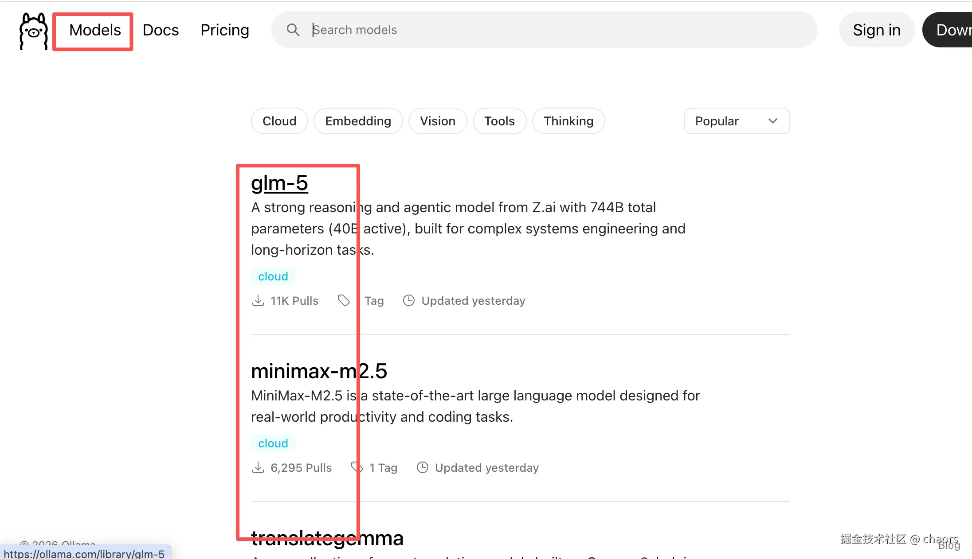Open the glm-5 model link

pyautogui.click(x=279, y=183)
